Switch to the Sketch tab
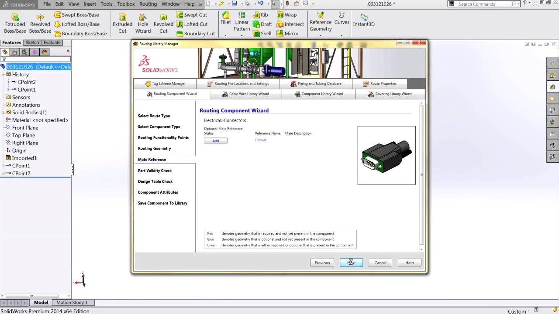559x314 pixels. point(32,43)
